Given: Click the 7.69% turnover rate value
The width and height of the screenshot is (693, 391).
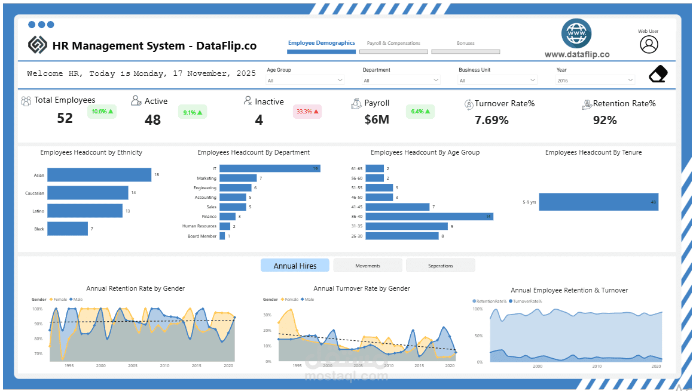Looking at the screenshot, I should pos(491,120).
